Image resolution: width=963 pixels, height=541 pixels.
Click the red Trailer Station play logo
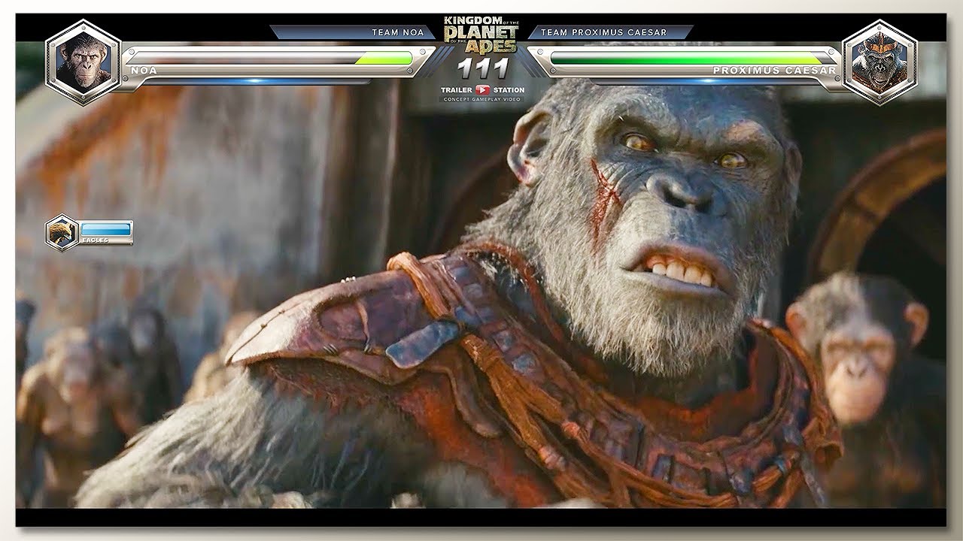[x=483, y=90]
